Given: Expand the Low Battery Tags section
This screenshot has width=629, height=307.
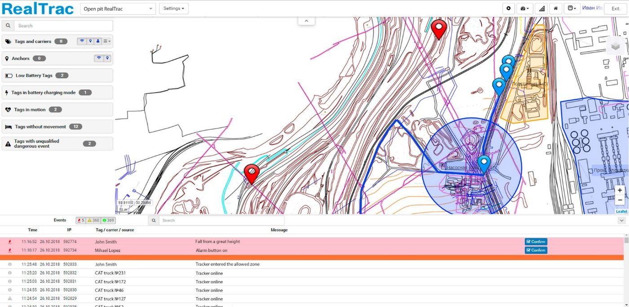Looking at the screenshot, I should pos(58,76).
